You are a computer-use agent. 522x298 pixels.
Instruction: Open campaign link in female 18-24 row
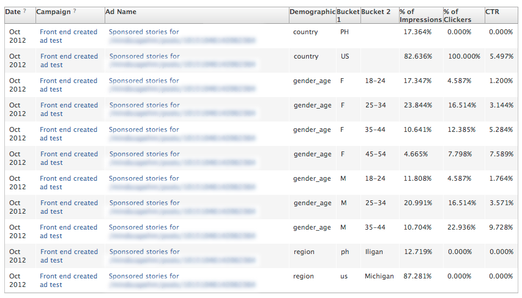[x=68, y=85]
